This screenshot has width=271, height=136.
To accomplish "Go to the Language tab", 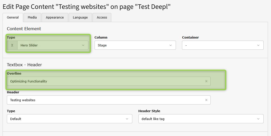I will point(80,18).
